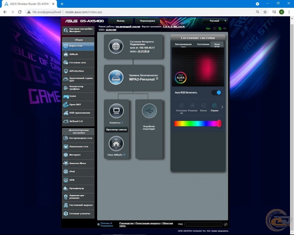Image resolution: width=294 pixels, height=235 pixels.
Task: Bookmark this page with star icon
Action: point(265,12)
